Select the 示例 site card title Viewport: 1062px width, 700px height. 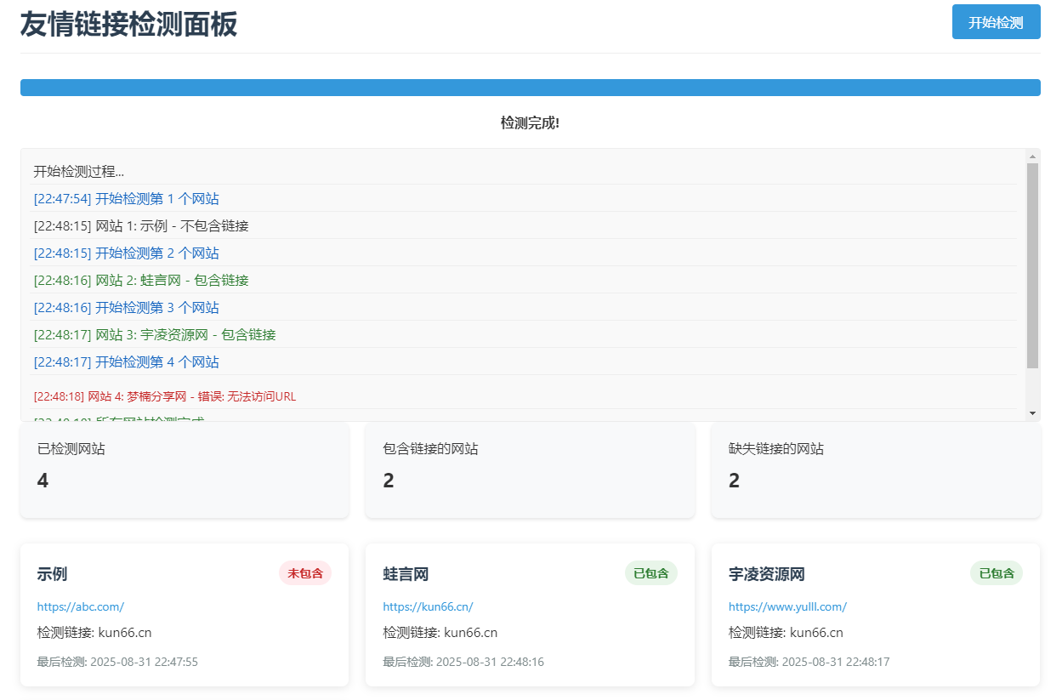click(x=54, y=574)
